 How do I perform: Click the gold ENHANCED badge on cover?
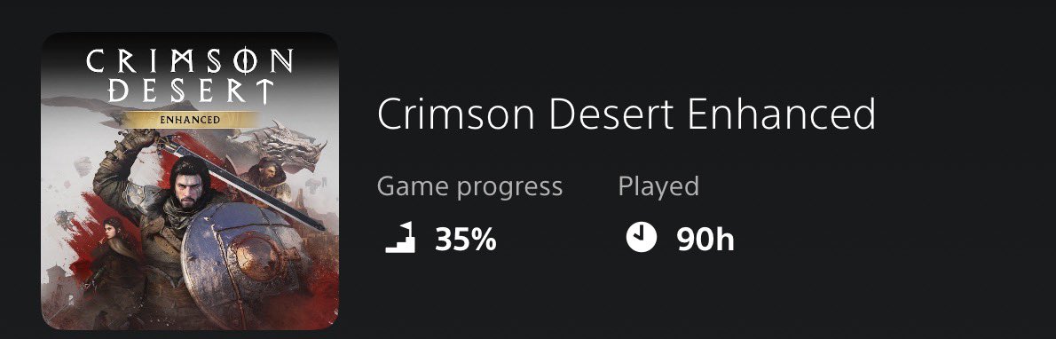[x=188, y=120]
